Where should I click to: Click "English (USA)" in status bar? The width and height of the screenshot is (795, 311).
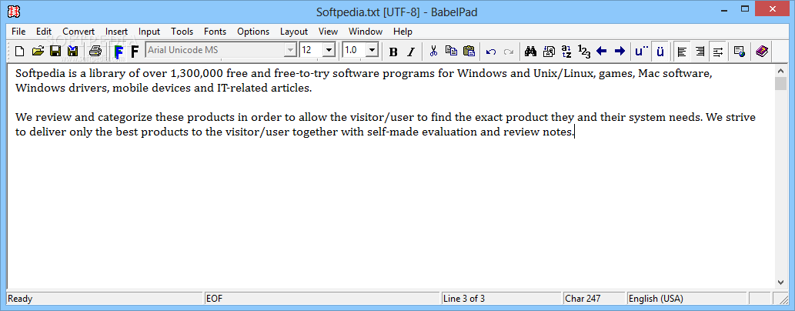(656, 299)
